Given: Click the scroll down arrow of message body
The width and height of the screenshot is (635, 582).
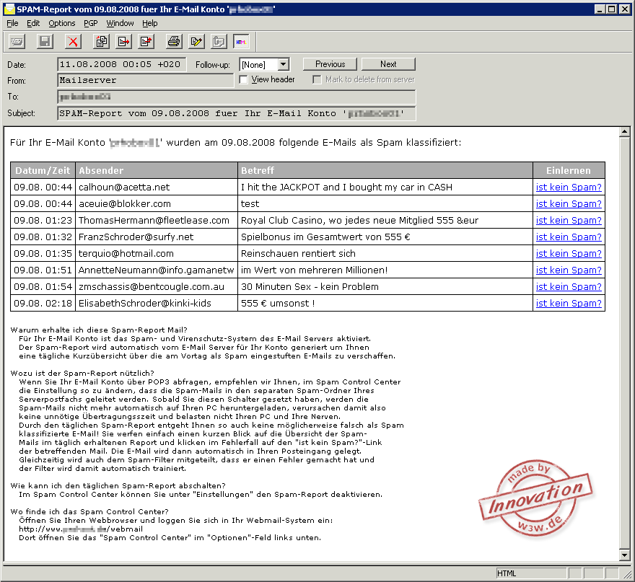Looking at the screenshot, I should click(624, 555).
